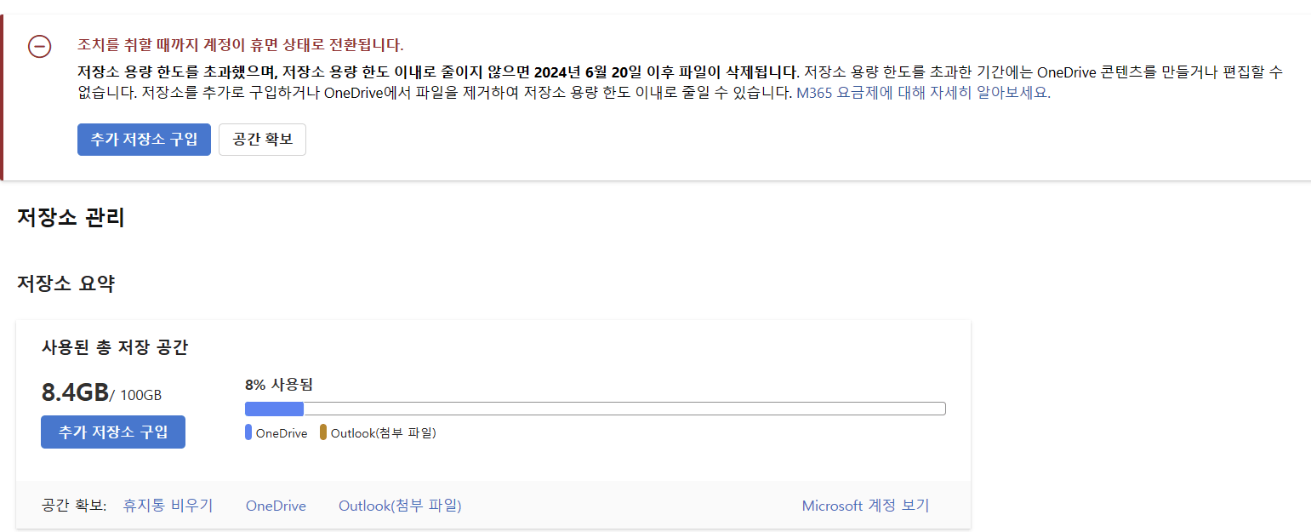Open OneDrive from the 공간 확보 links
The image size is (1311, 532).
coord(275,505)
